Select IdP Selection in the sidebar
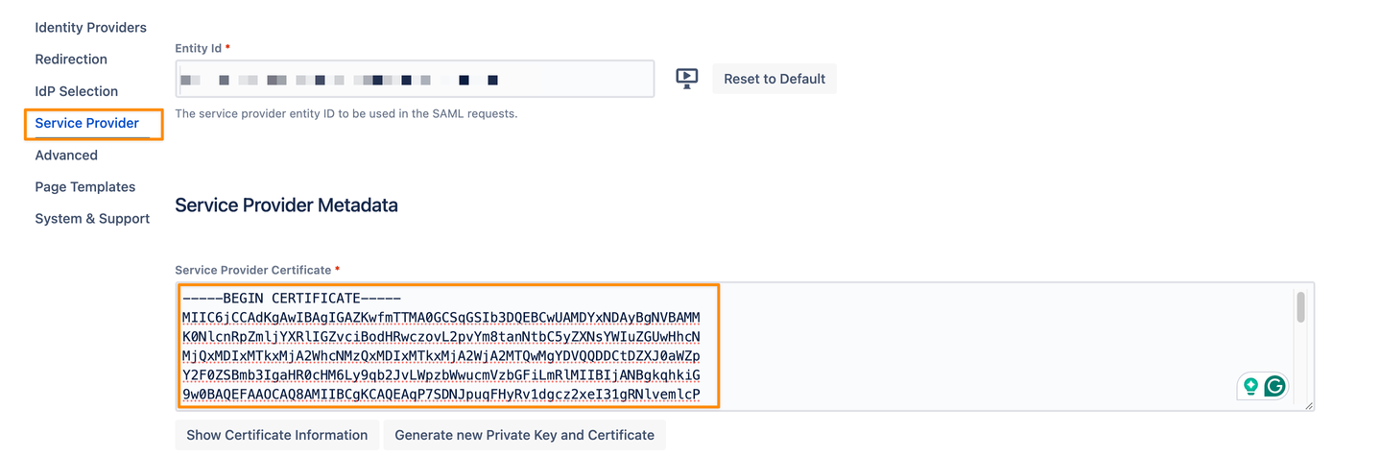Screen dimensions: 1382x457 76,91
